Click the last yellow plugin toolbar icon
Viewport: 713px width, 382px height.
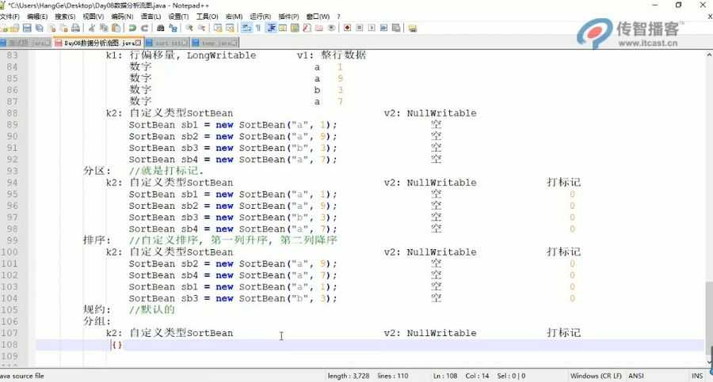click(x=413, y=28)
